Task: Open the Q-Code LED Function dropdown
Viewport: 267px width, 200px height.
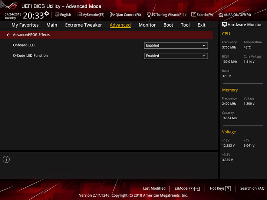Action: (x=176, y=56)
